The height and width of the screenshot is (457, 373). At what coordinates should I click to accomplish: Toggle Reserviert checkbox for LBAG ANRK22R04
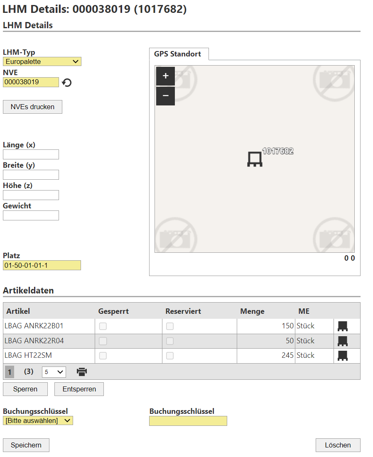(x=170, y=341)
